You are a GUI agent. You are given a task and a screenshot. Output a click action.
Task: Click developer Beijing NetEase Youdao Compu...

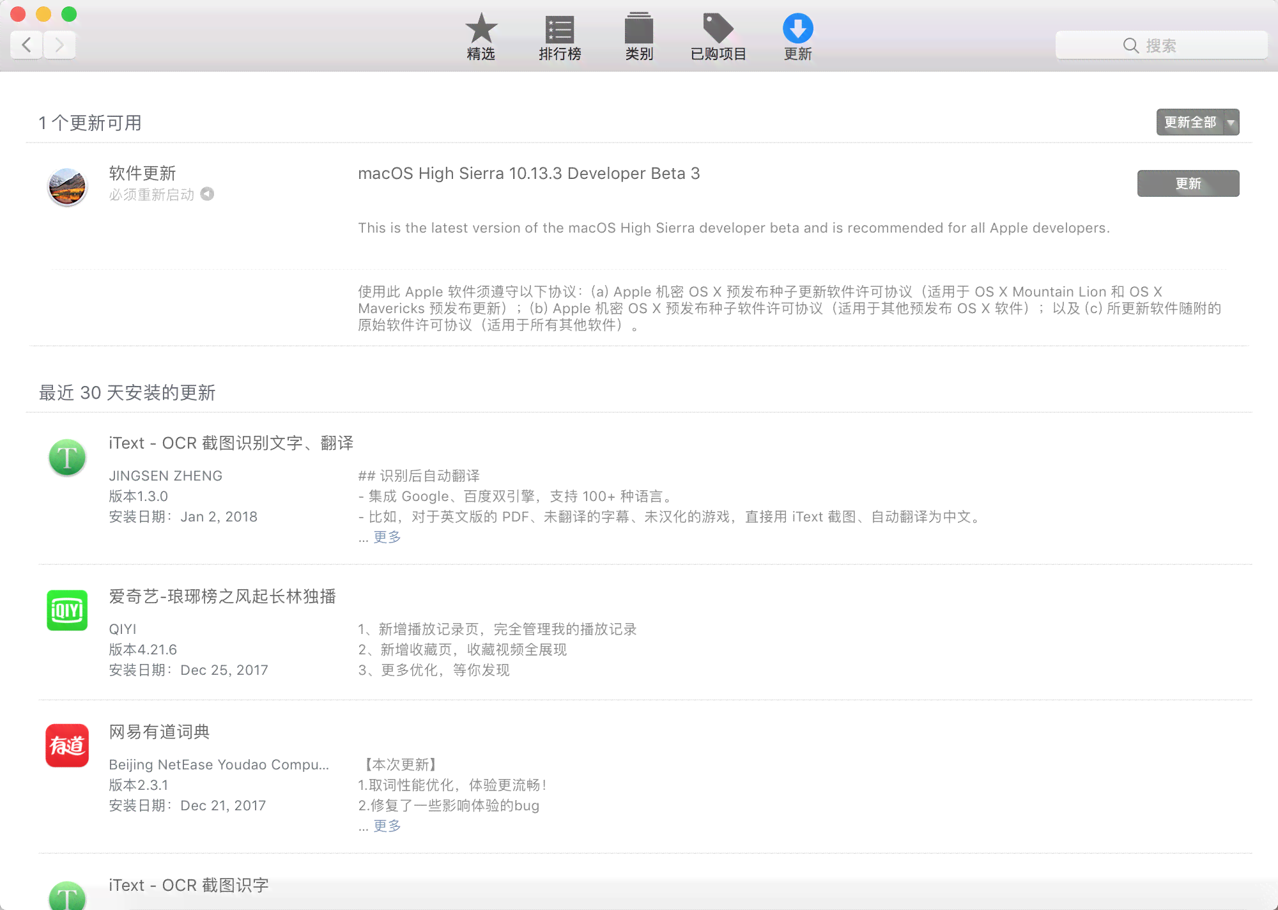pos(219,764)
